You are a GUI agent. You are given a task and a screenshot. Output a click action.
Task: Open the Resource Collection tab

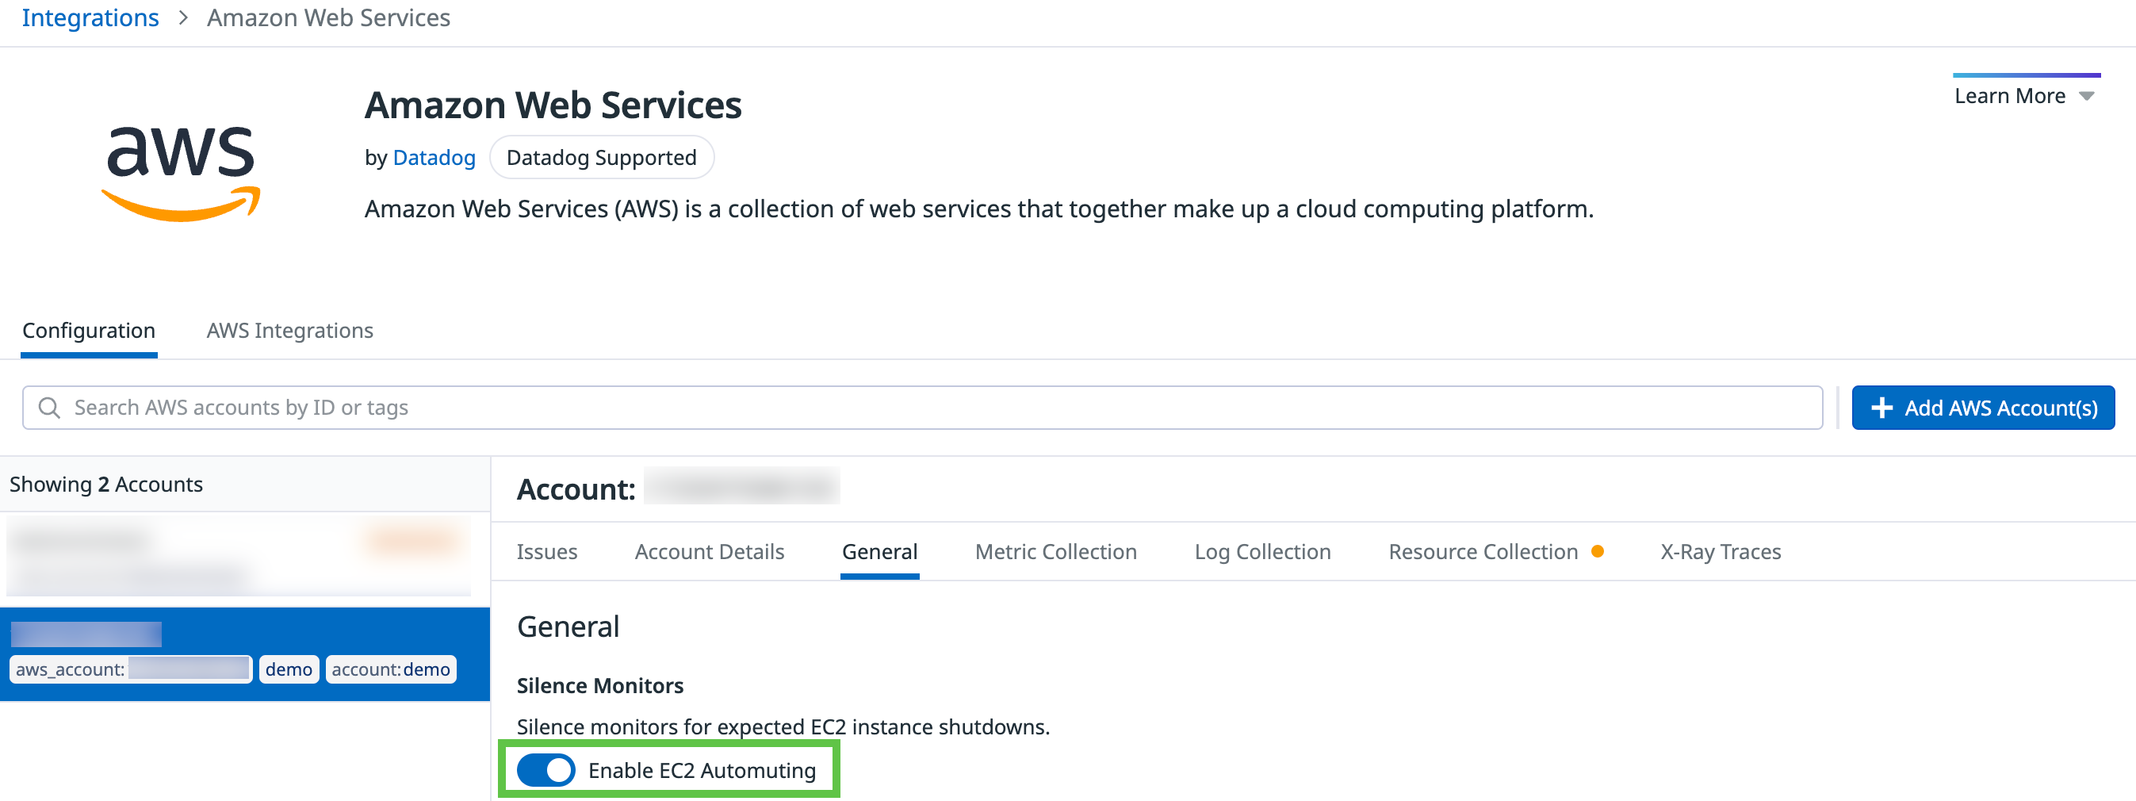point(1483,551)
